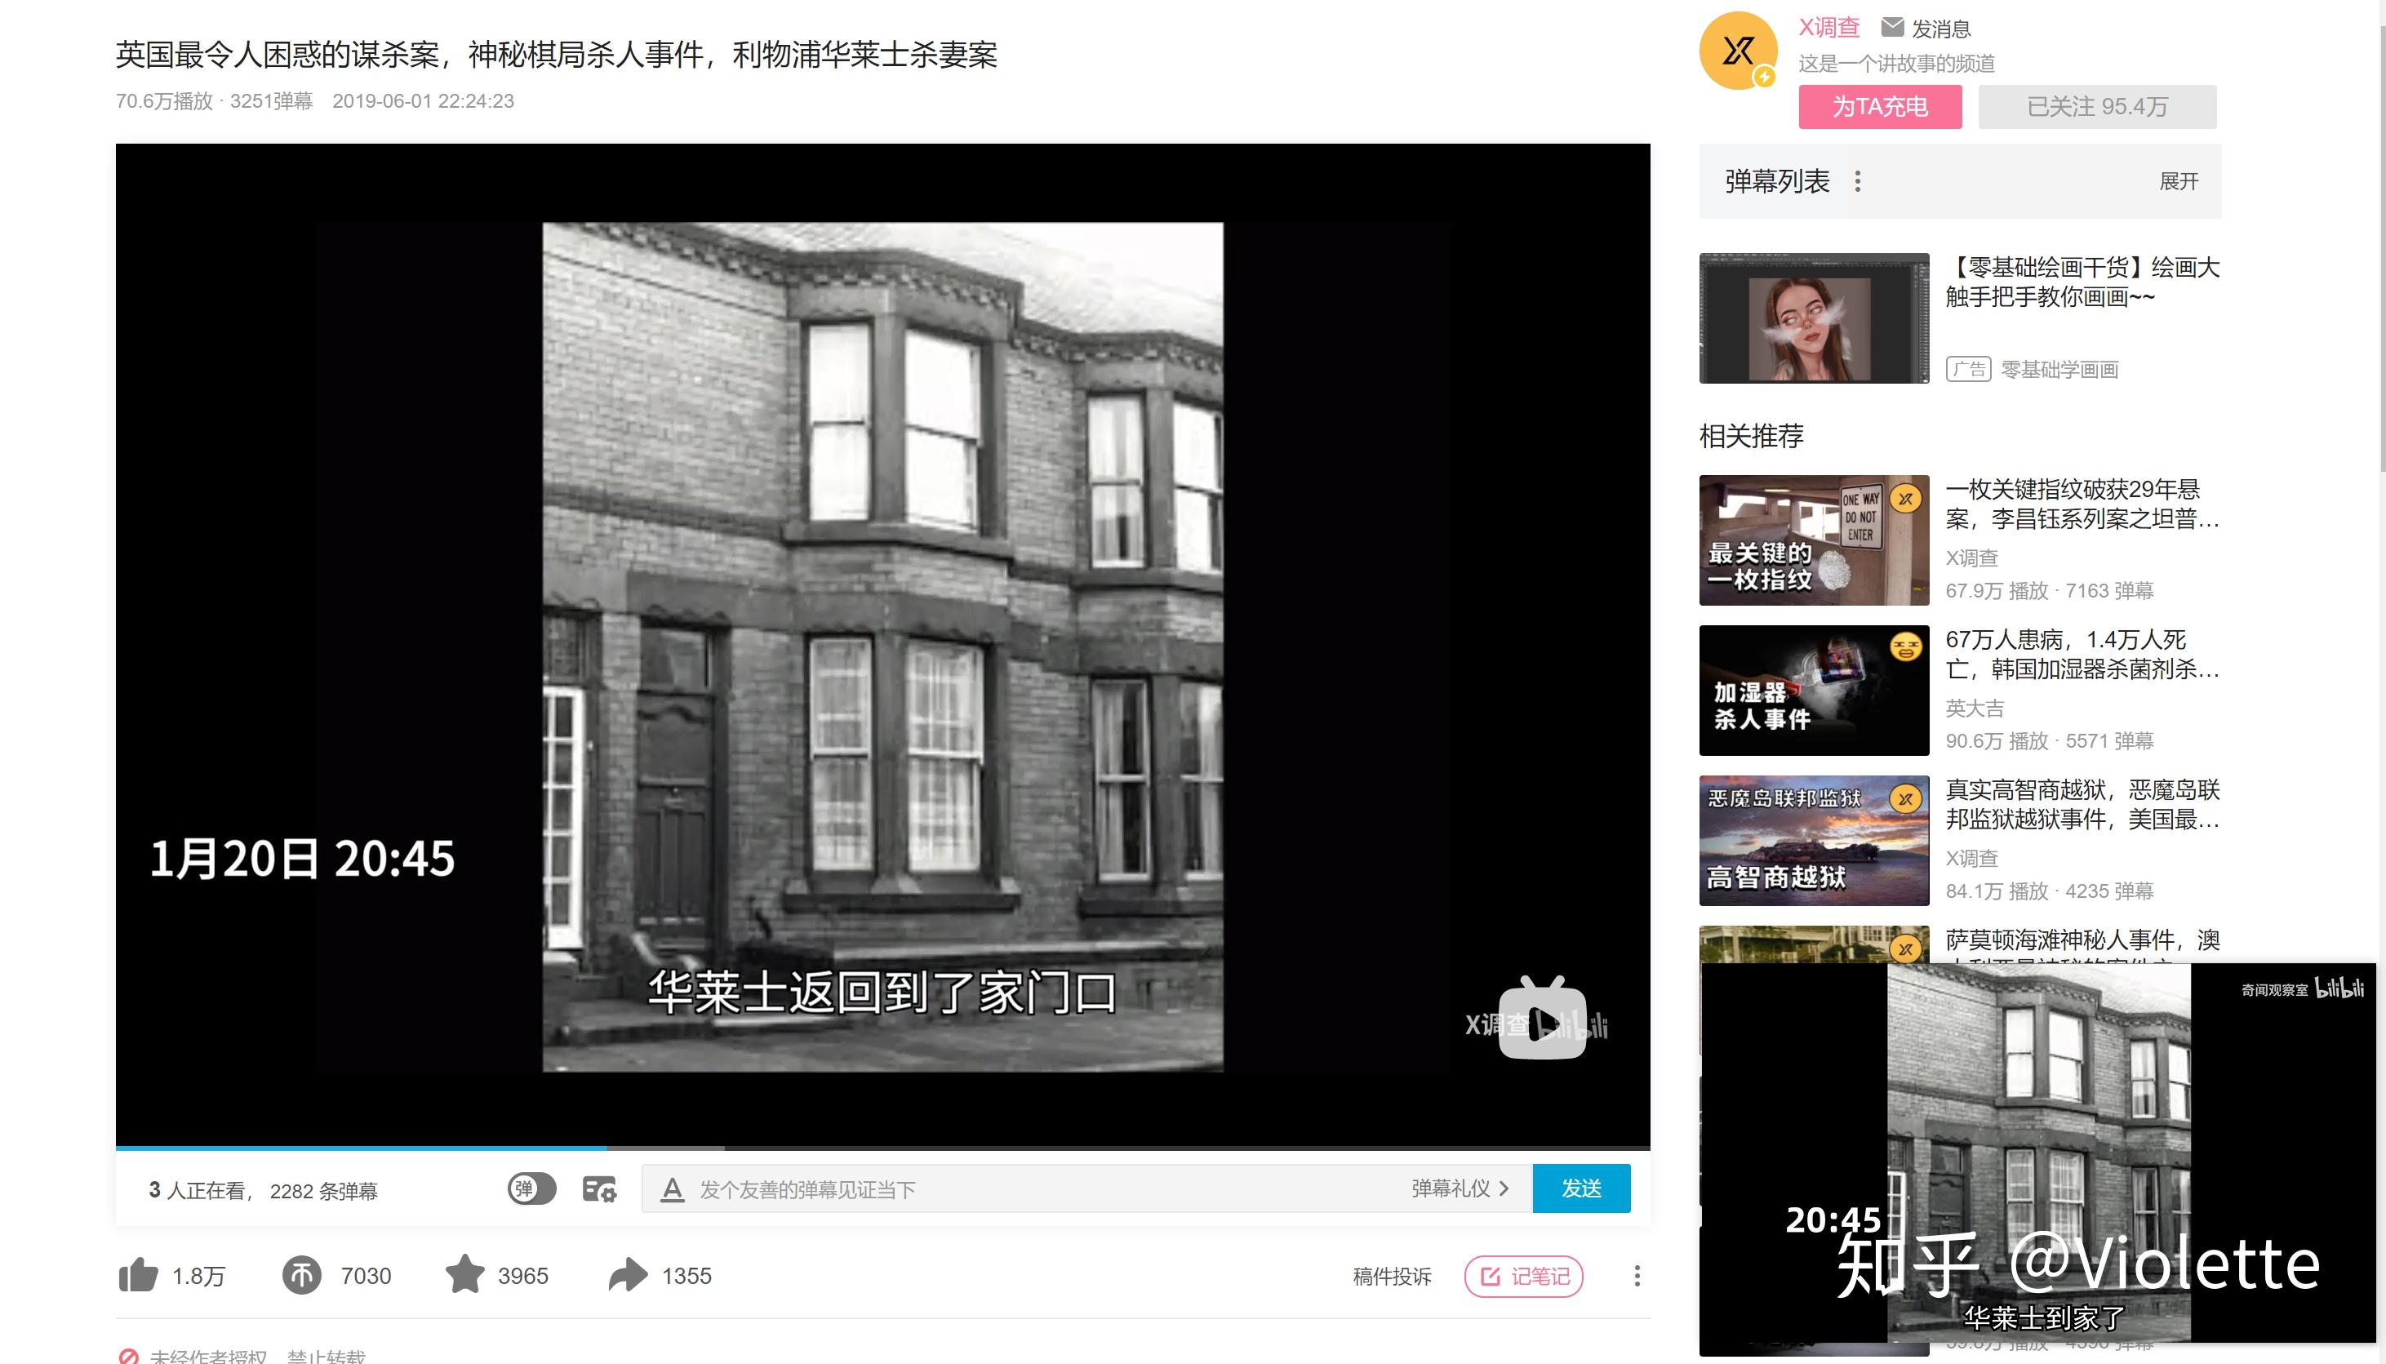Toggle the 已关注 follow state
2386x1364 pixels.
2096,107
